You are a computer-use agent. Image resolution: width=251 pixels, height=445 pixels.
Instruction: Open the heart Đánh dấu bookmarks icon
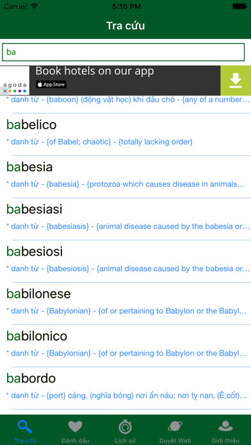(75, 427)
